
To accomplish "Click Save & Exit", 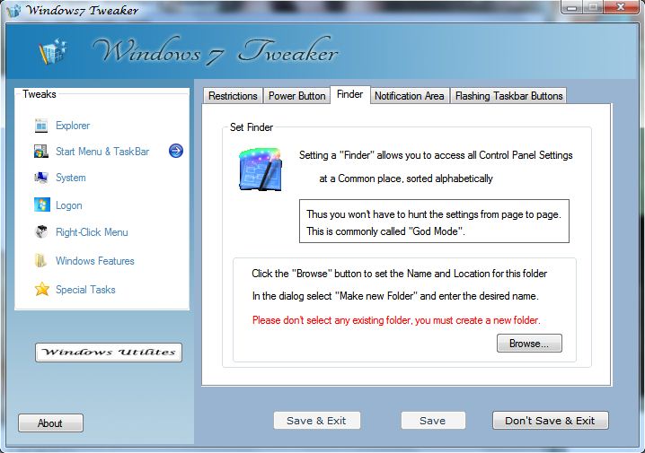I will click(x=317, y=421).
